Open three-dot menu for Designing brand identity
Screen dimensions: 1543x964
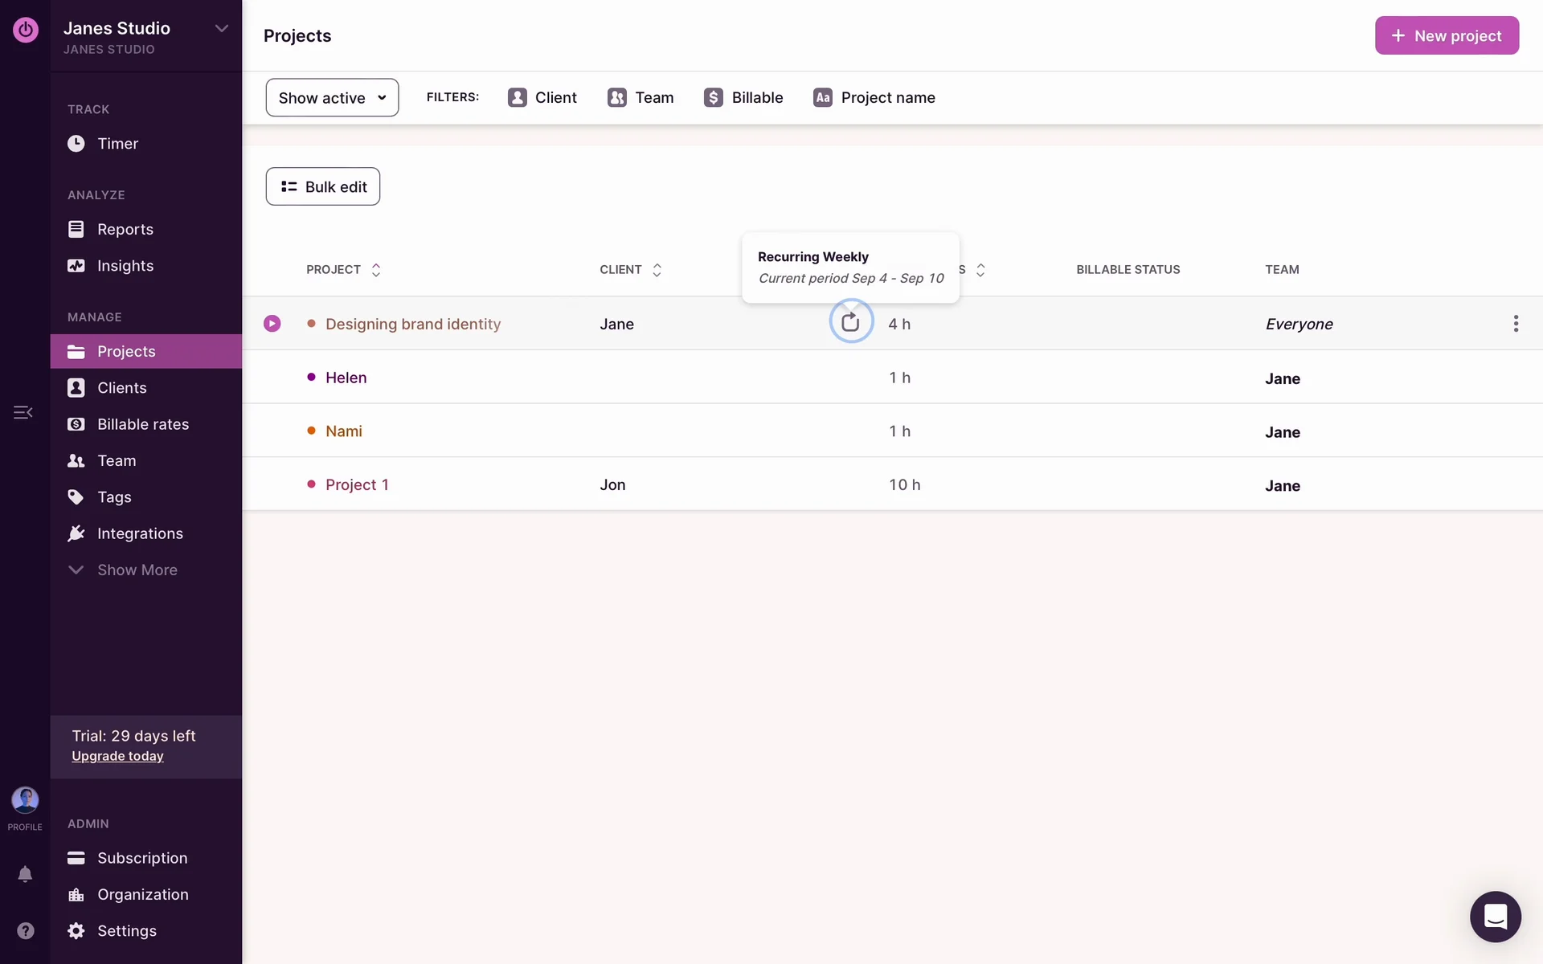[1516, 323]
